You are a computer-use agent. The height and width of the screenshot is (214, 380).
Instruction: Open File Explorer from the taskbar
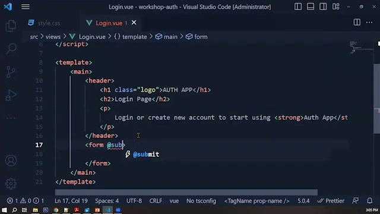point(36,210)
